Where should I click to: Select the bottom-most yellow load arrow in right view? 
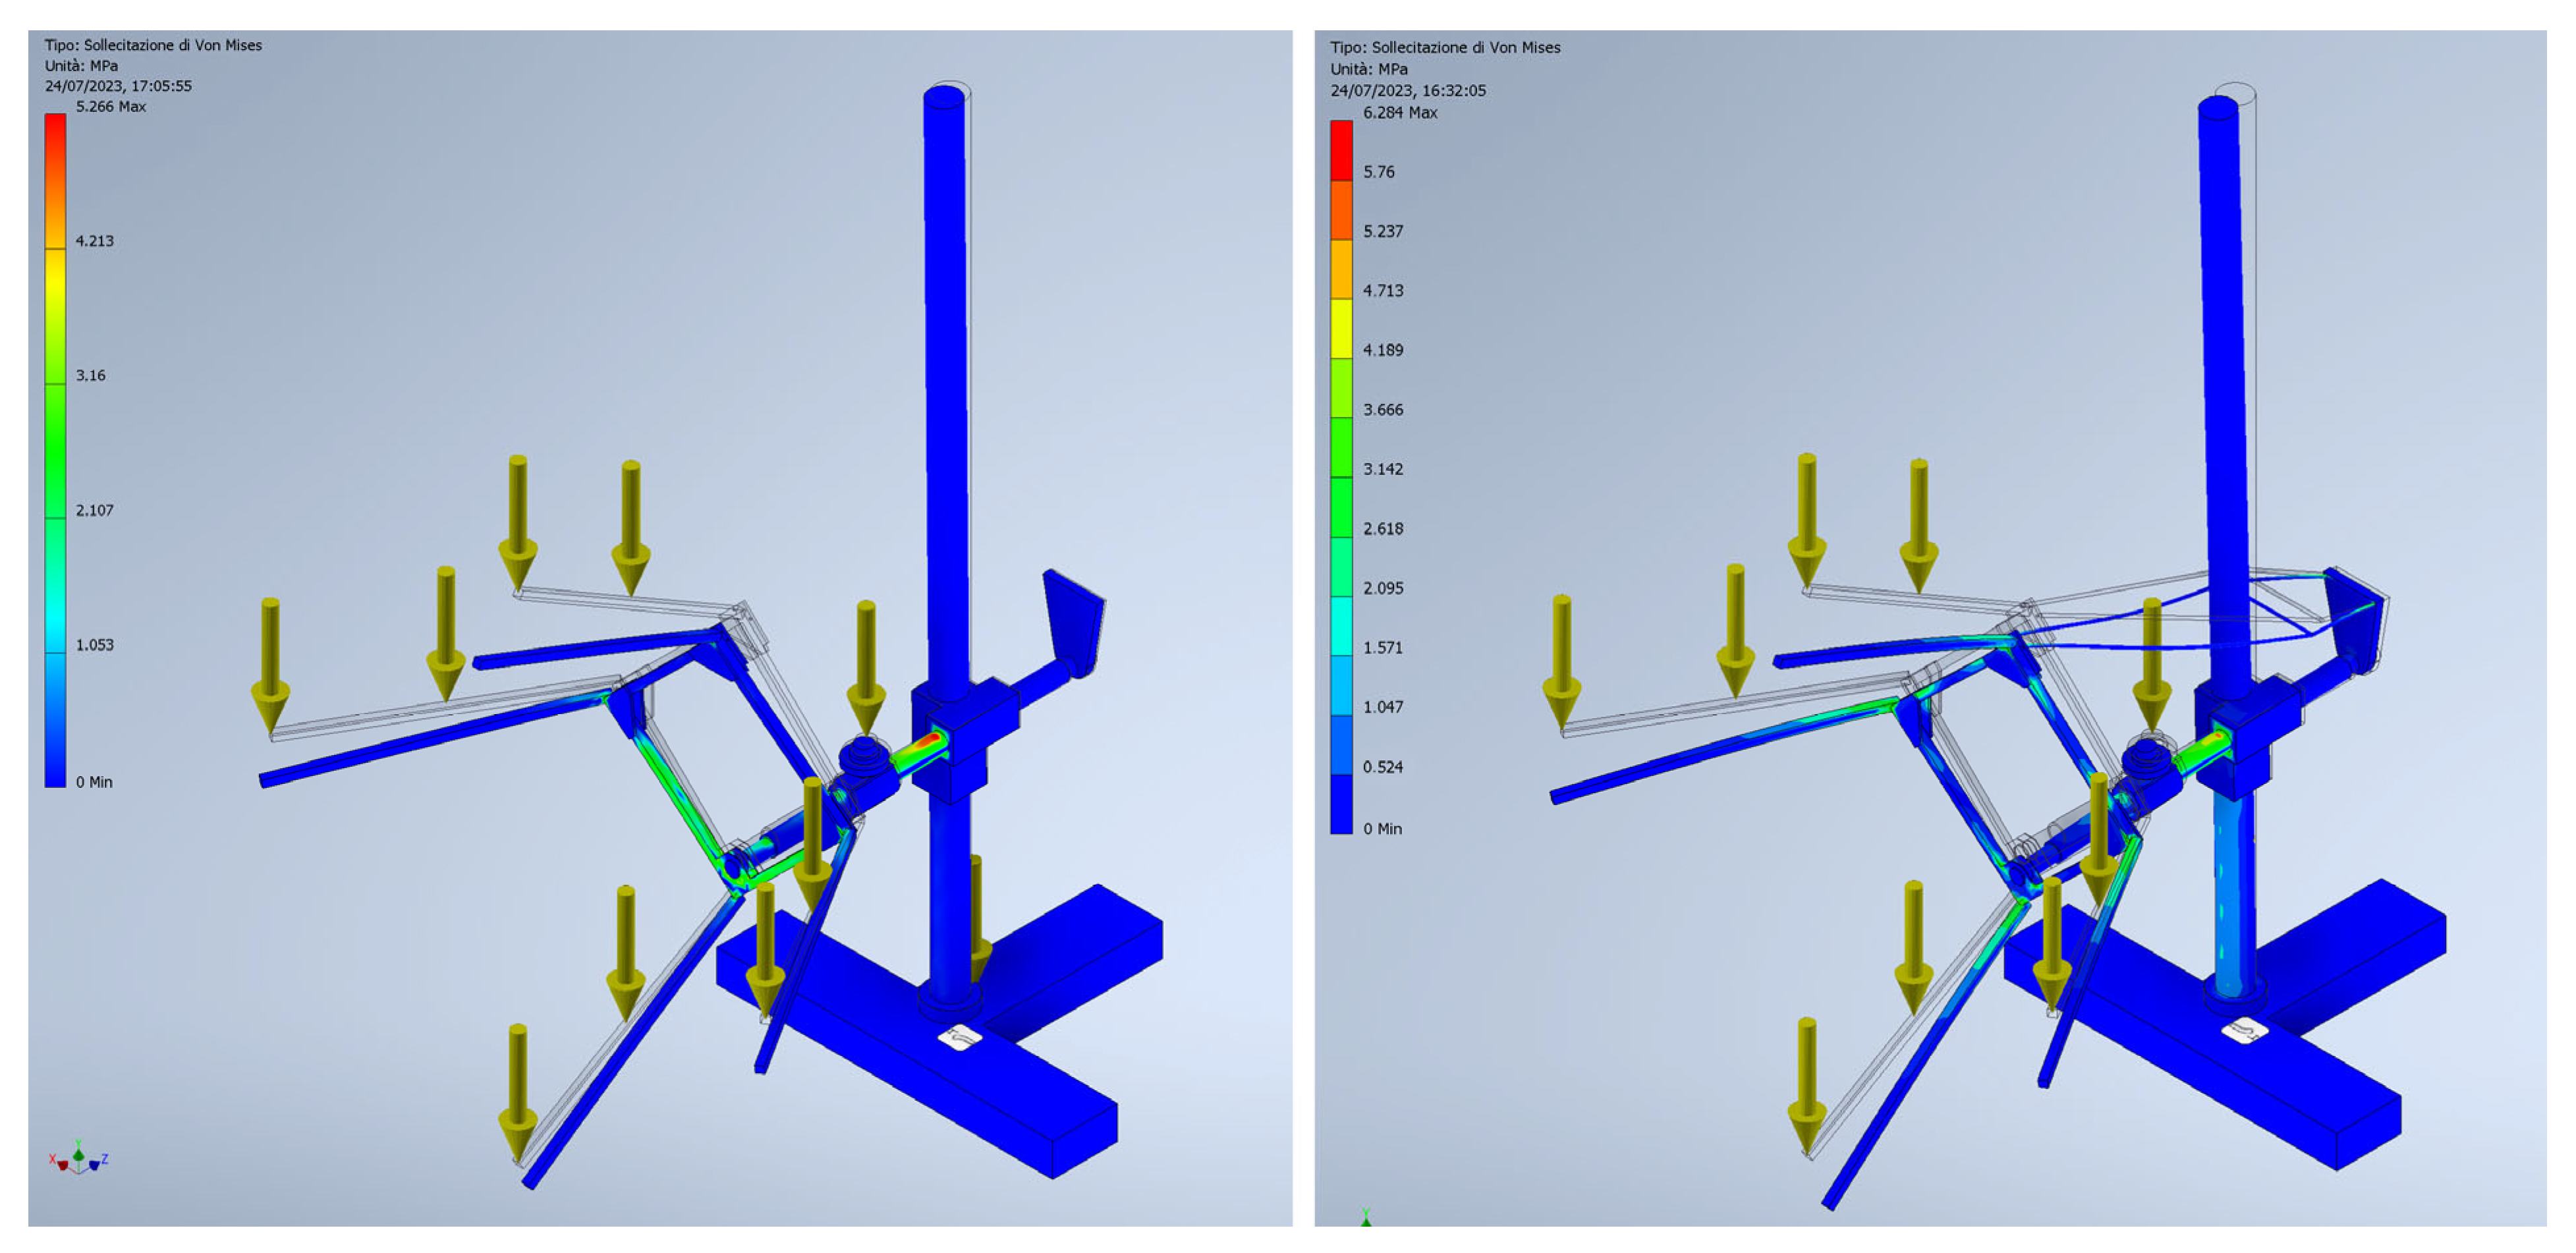1807,1085
